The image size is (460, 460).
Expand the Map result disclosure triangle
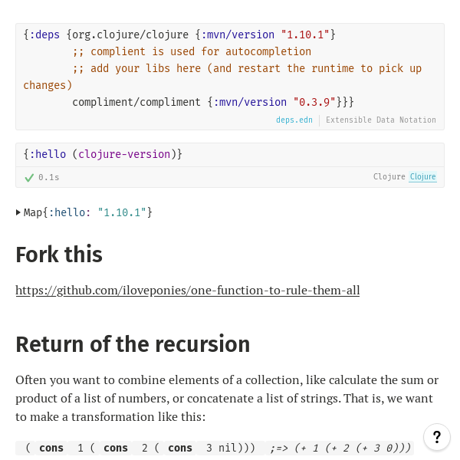click(18, 212)
